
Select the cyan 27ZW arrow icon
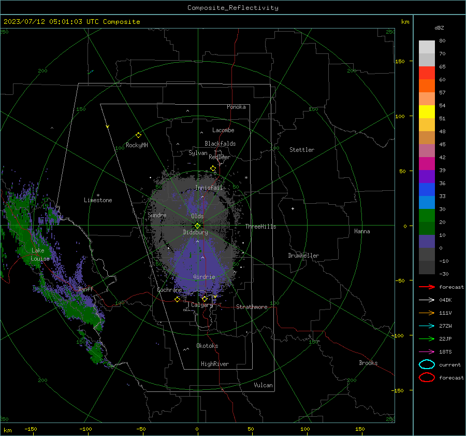(427, 326)
